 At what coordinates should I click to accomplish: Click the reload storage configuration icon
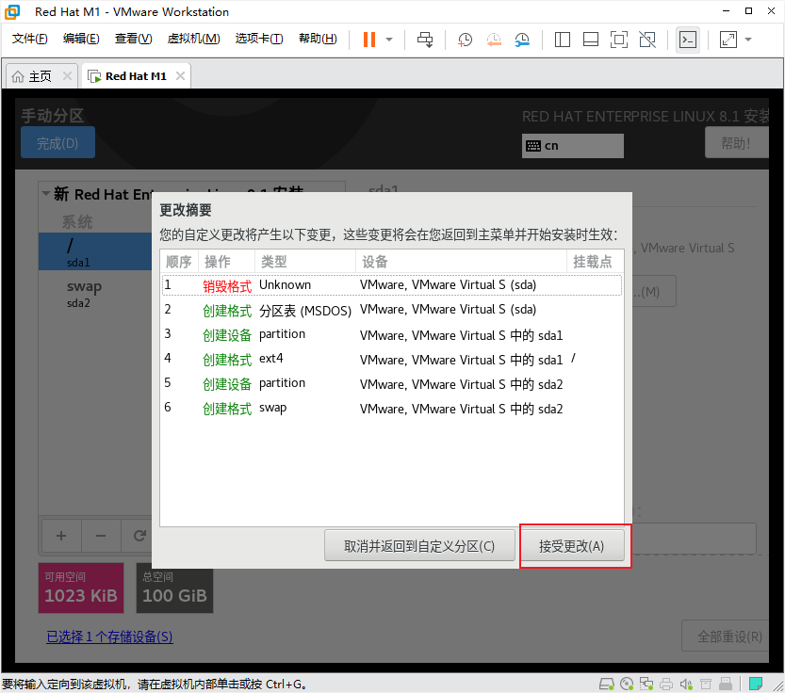tap(139, 536)
